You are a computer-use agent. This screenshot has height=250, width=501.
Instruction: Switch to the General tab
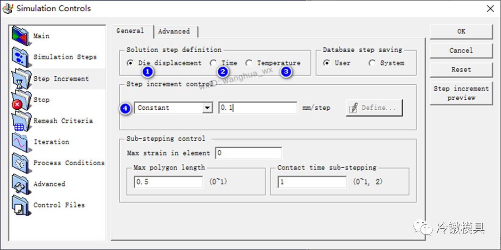130,31
